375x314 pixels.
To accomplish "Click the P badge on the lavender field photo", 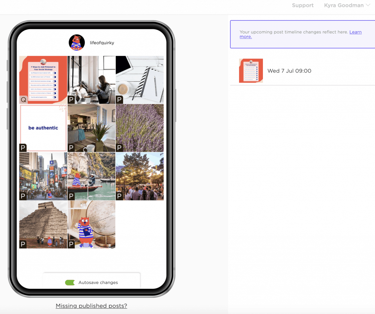I will pyautogui.click(x=119, y=148).
